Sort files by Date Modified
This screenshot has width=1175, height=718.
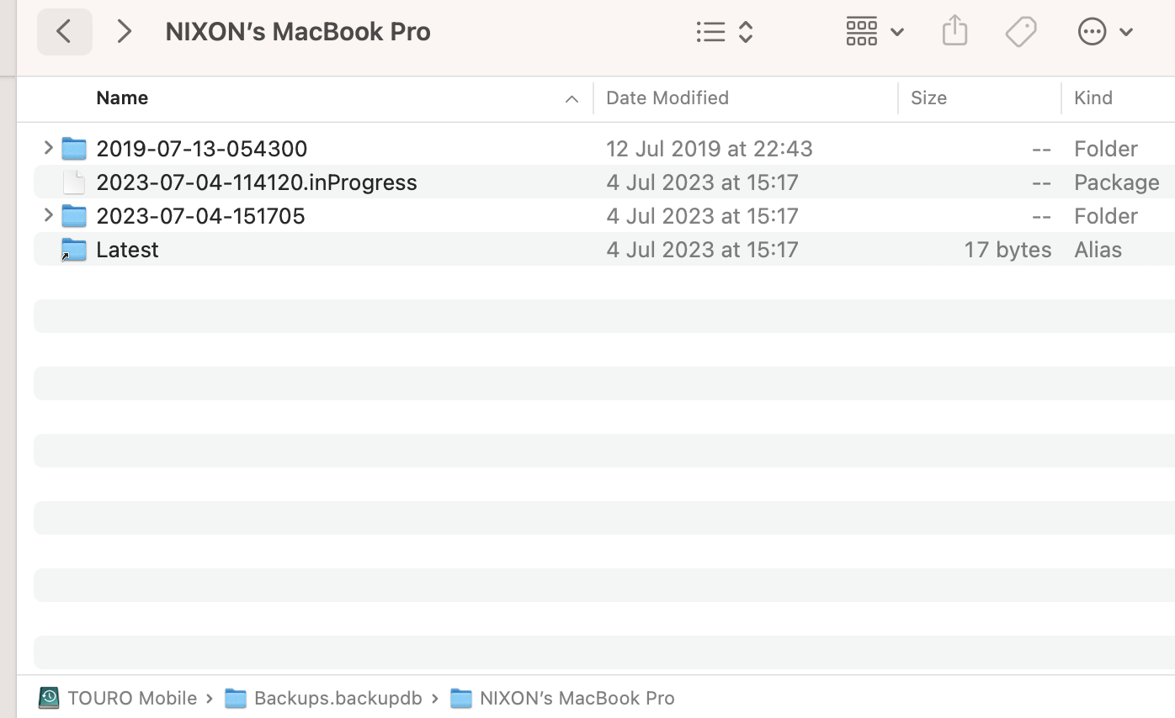point(667,98)
